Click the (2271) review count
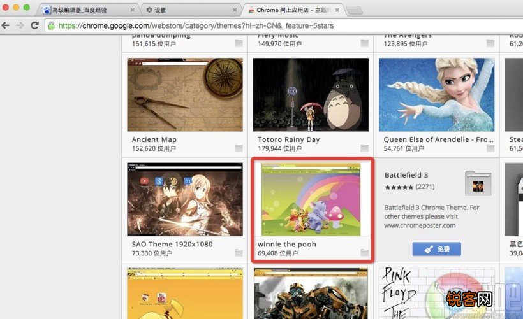This screenshot has height=319, width=523. tap(425, 187)
